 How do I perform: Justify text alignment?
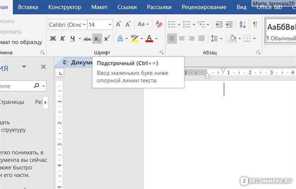click(x=202, y=39)
